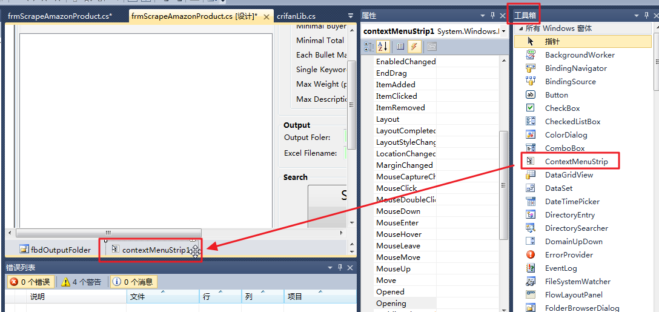The width and height of the screenshot is (659, 312).
Task: Select the ColorDialog control icon
Action: click(531, 134)
